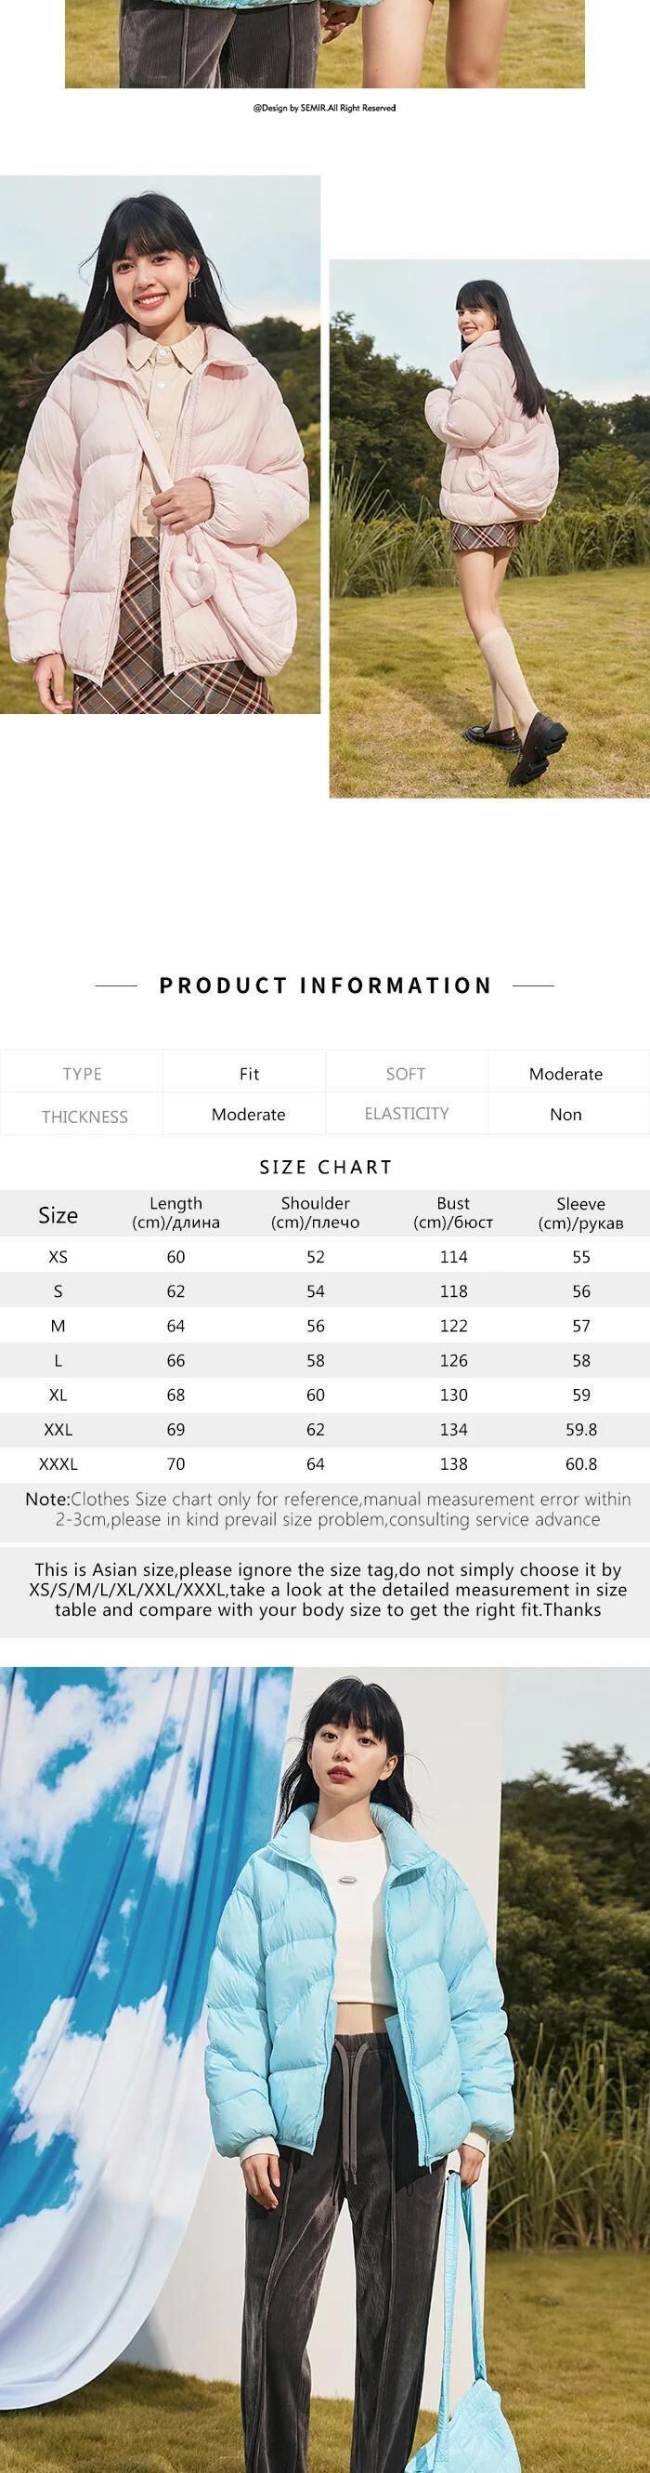Click the pink jacket back-view photo

click(489, 528)
